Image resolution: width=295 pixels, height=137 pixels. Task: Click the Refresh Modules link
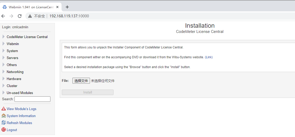[x=19, y=123]
